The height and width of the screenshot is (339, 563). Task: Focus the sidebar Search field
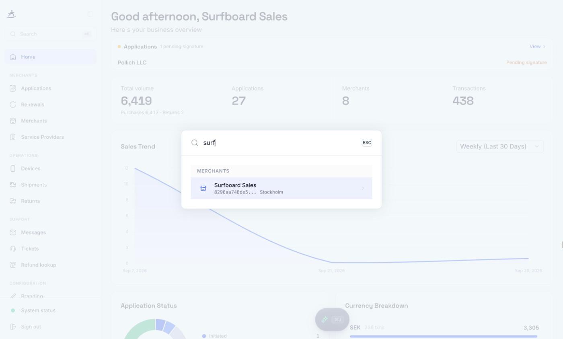tap(51, 34)
